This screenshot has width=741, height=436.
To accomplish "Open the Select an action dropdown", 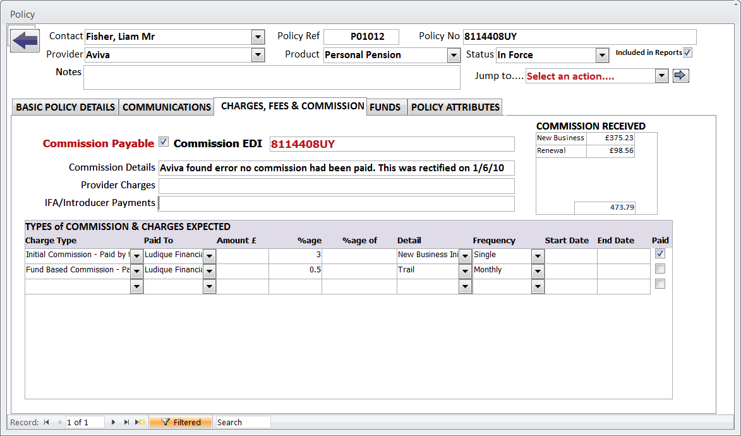I will [x=661, y=76].
